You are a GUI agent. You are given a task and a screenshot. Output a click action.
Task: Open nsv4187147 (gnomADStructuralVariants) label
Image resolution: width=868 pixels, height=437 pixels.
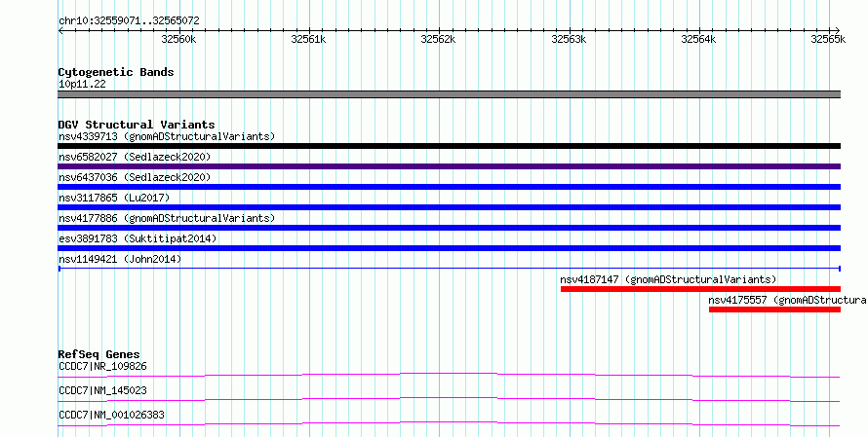pyautogui.click(x=668, y=279)
